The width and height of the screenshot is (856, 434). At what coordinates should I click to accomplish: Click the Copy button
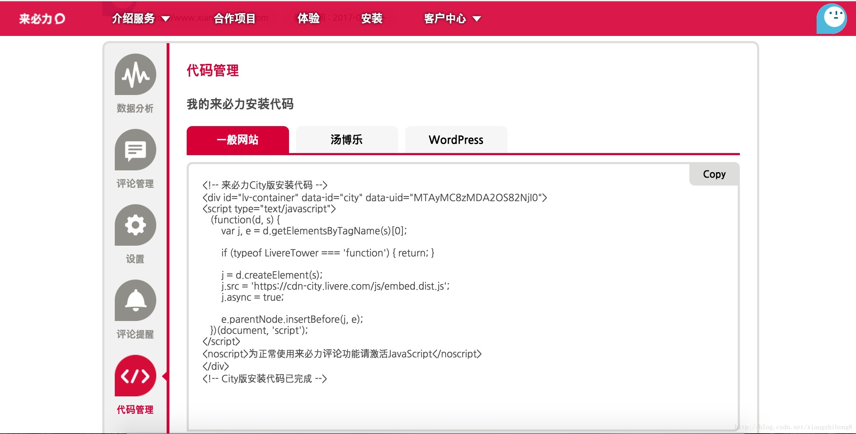coord(714,174)
